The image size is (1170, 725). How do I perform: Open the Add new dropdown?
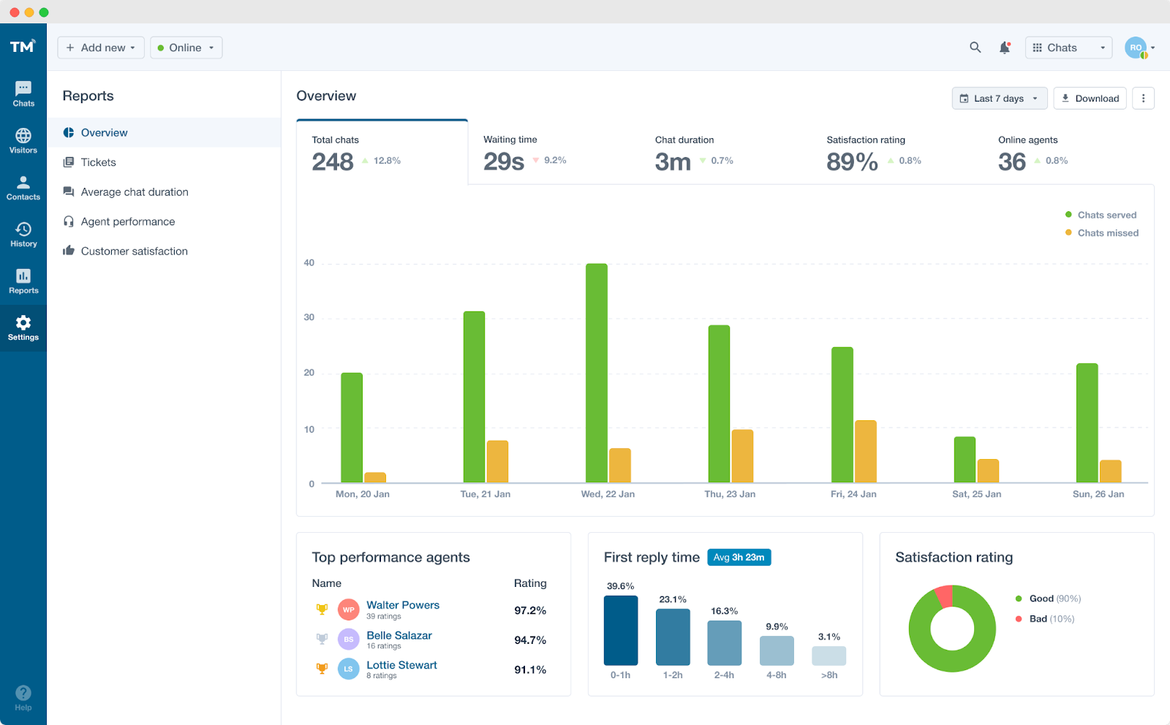101,48
